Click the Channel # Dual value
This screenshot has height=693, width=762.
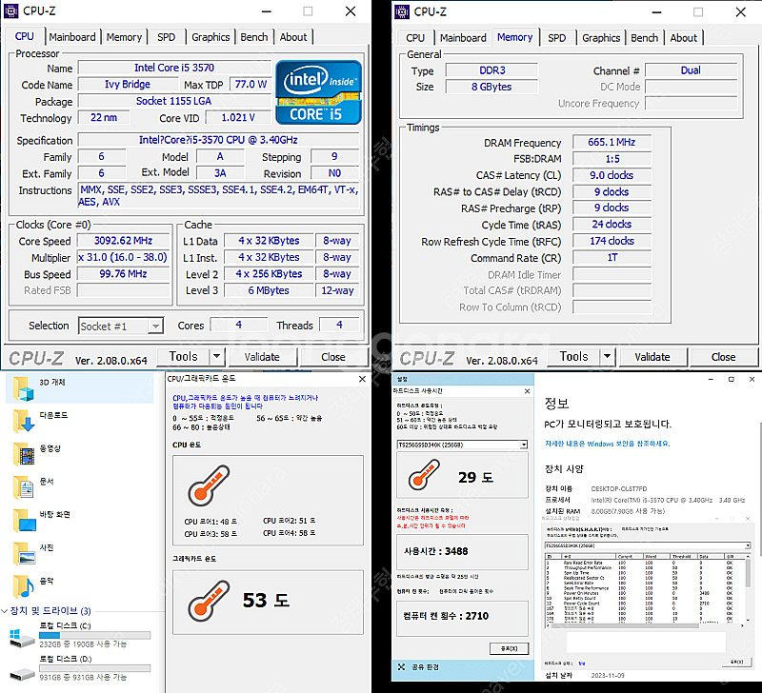[x=691, y=70]
